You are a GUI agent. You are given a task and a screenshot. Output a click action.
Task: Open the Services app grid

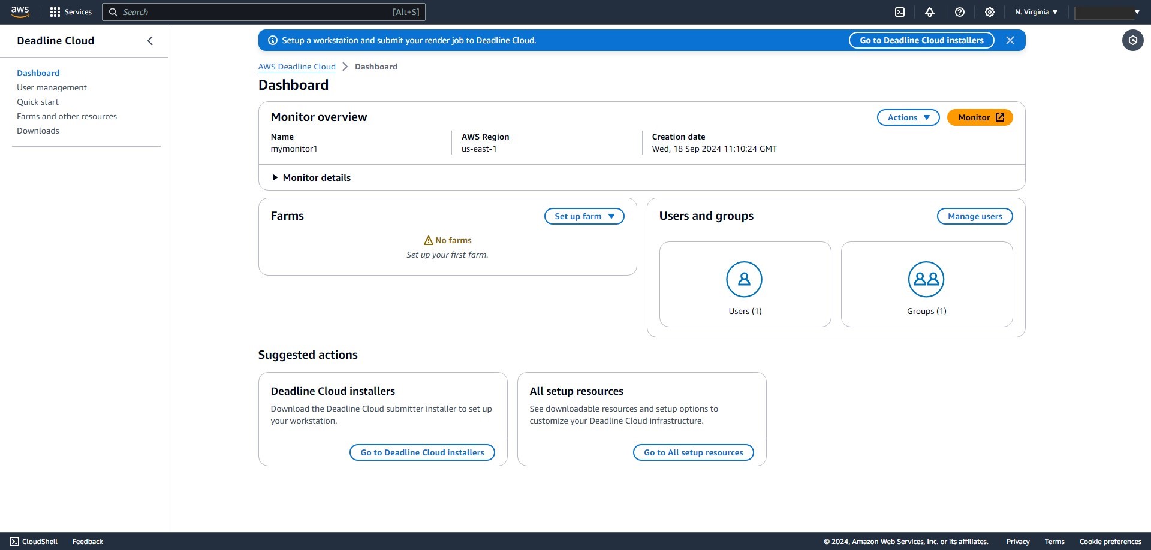click(71, 11)
